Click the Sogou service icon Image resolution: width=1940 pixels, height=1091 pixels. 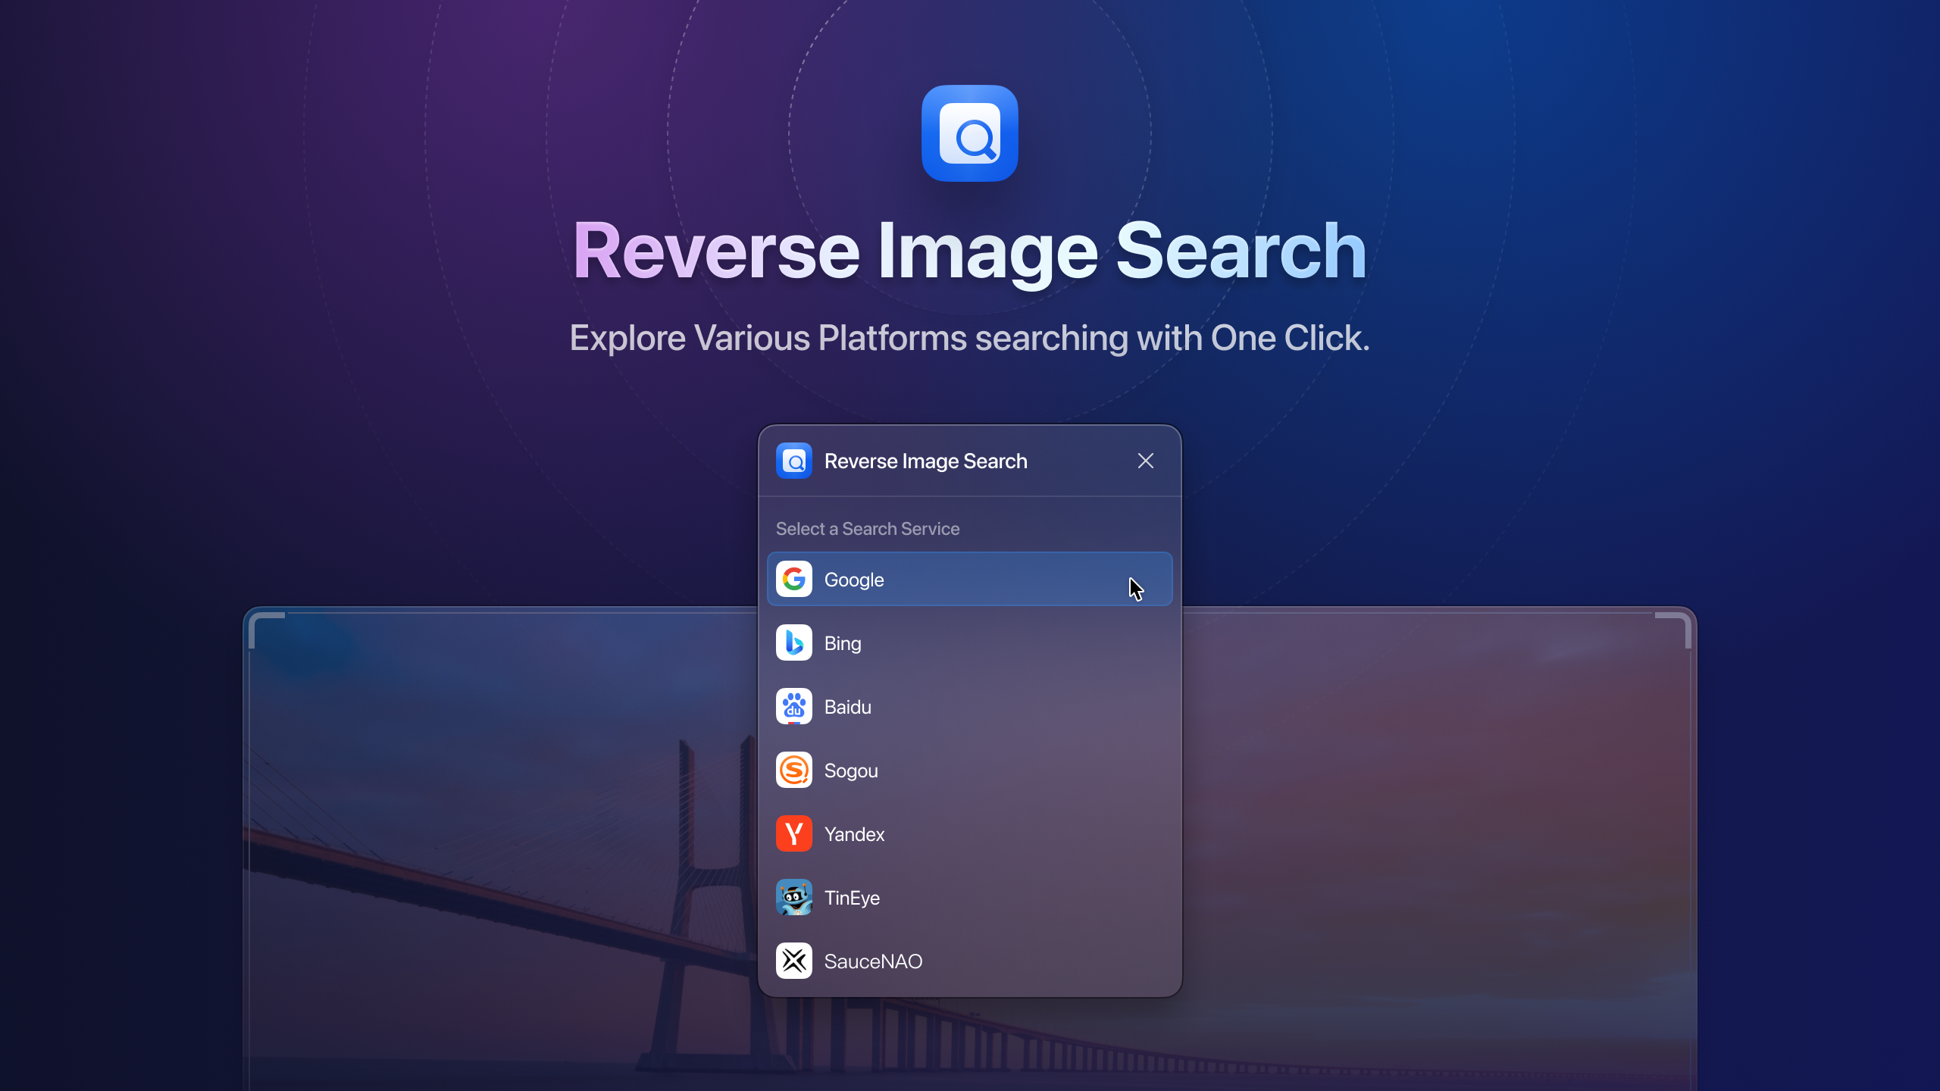click(x=793, y=770)
